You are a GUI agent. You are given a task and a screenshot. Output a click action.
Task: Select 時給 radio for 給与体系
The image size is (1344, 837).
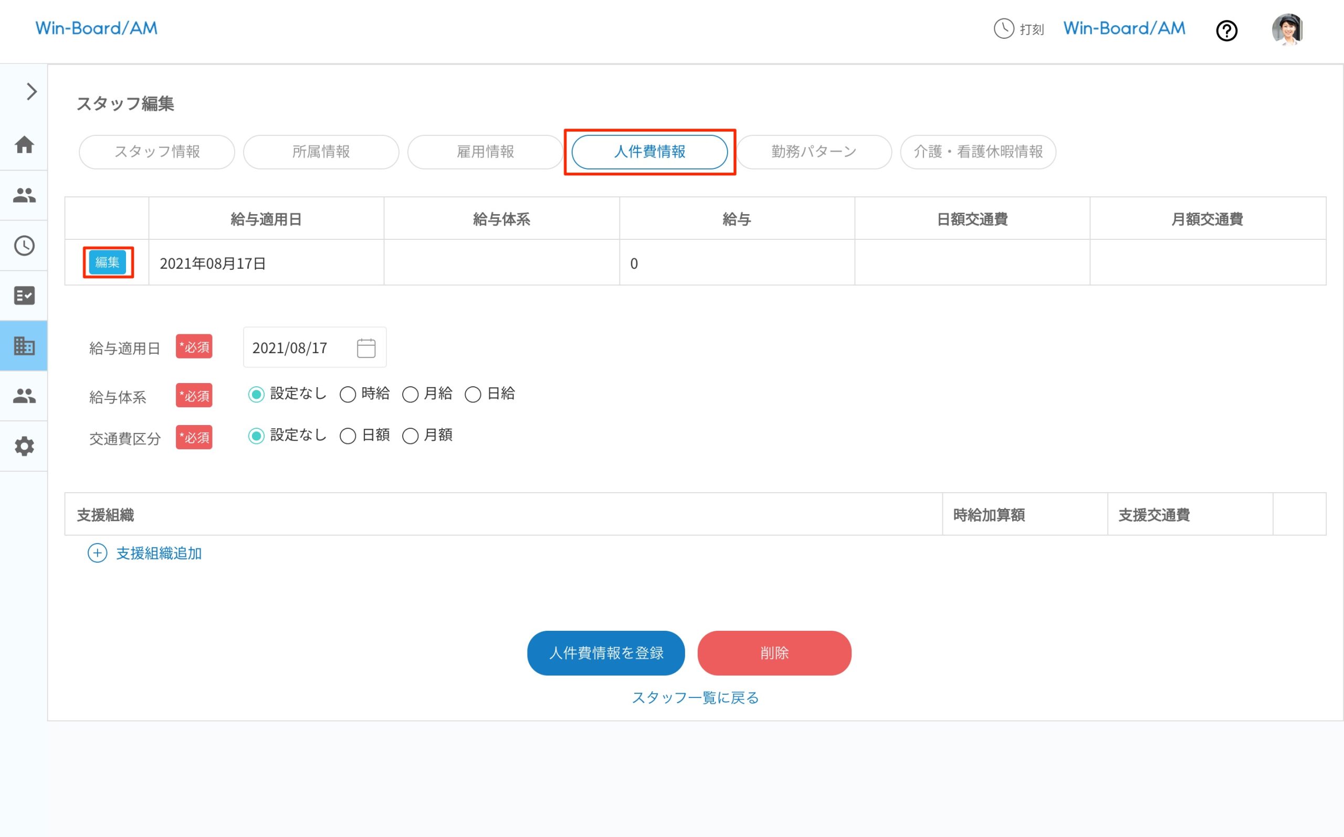[x=348, y=395]
